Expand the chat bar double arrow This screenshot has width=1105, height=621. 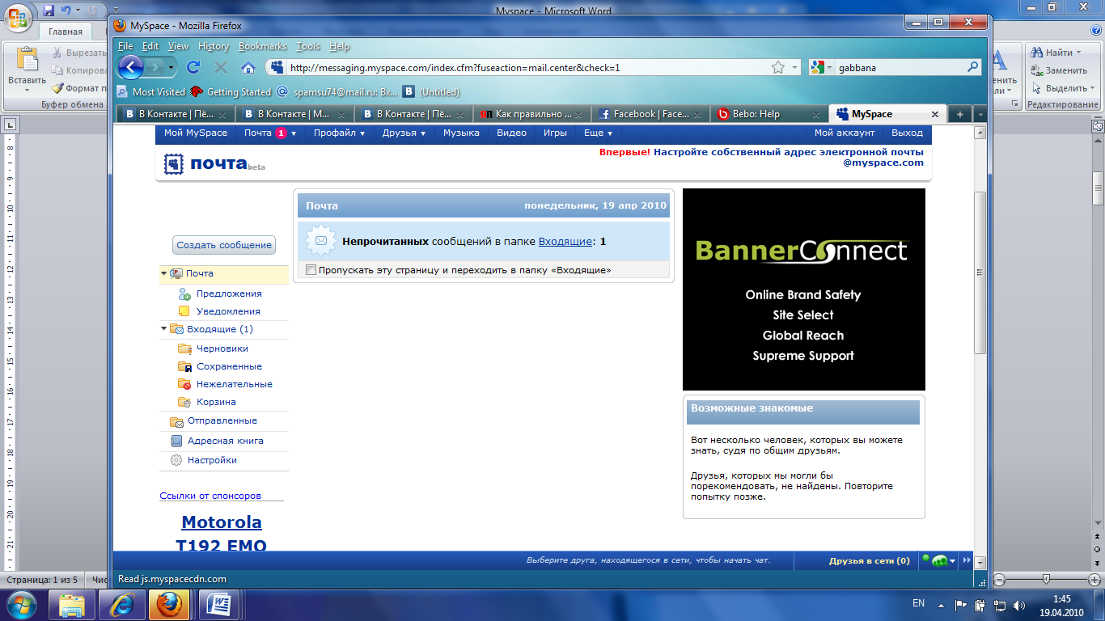[967, 560]
